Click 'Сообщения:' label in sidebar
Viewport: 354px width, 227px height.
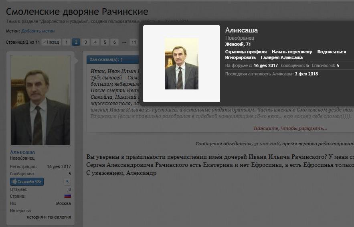(x=22, y=174)
